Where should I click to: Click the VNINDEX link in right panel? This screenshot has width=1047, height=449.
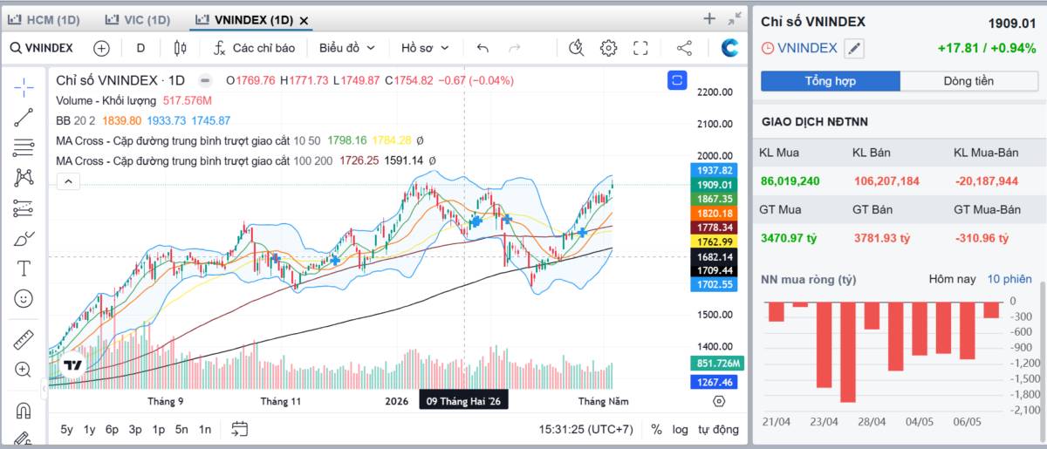807,48
